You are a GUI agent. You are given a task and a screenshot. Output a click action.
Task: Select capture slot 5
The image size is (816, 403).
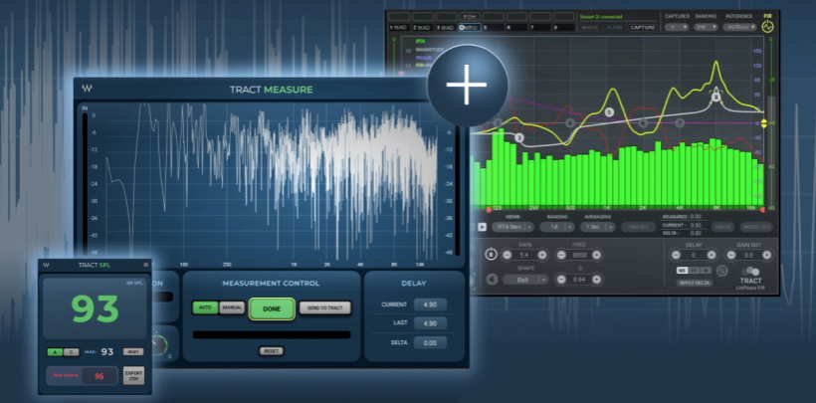tap(493, 27)
